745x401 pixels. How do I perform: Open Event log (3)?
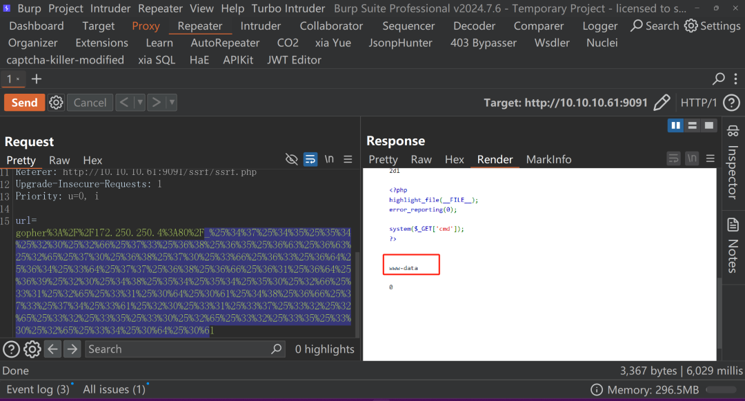(38, 389)
